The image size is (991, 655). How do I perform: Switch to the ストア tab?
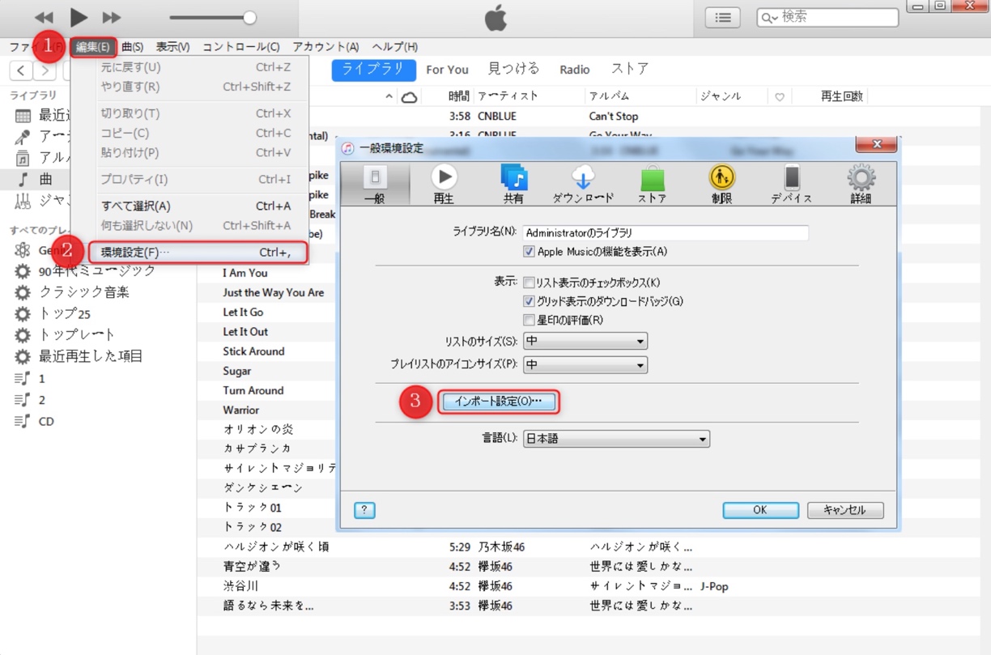(x=630, y=70)
